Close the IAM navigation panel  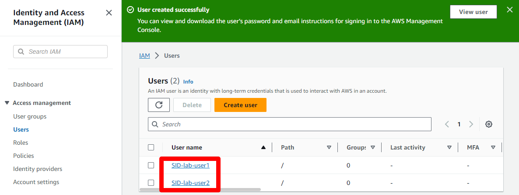(109, 13)
